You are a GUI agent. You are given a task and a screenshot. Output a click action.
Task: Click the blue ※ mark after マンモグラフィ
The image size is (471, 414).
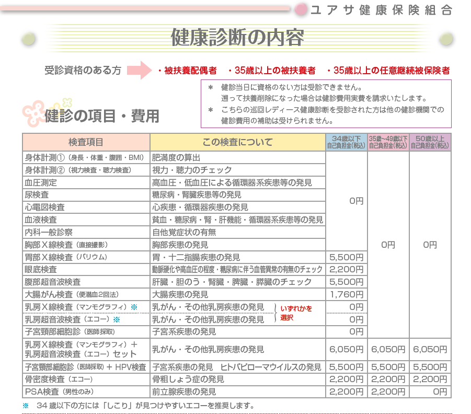[x=134, y=307]
